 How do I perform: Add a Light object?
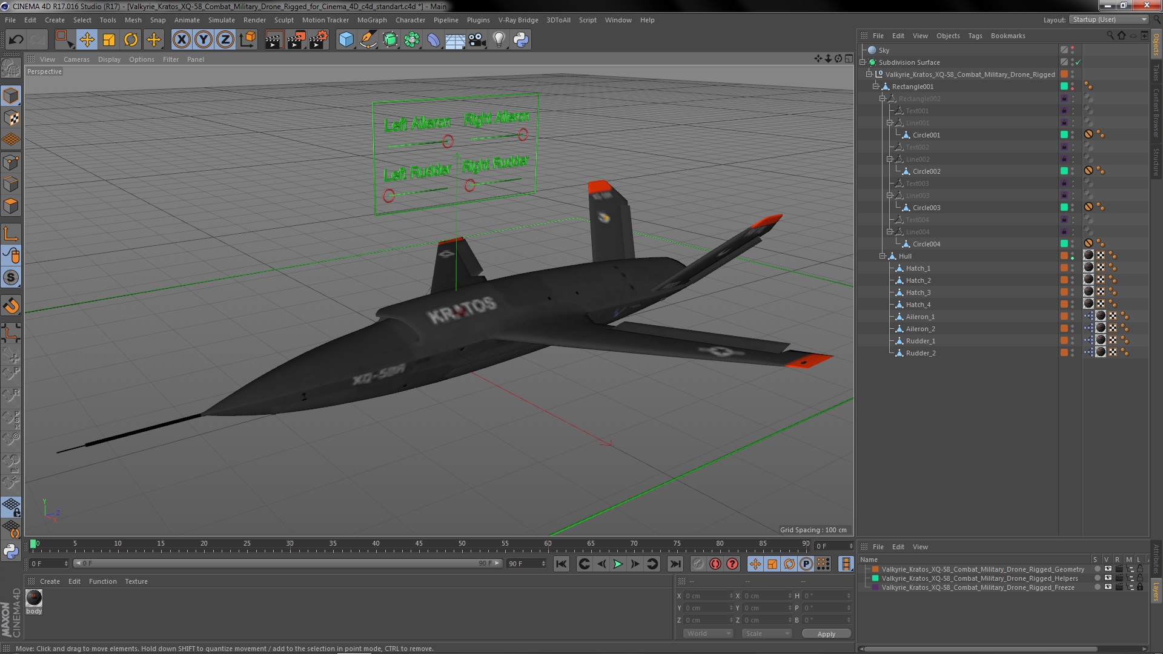499,40
